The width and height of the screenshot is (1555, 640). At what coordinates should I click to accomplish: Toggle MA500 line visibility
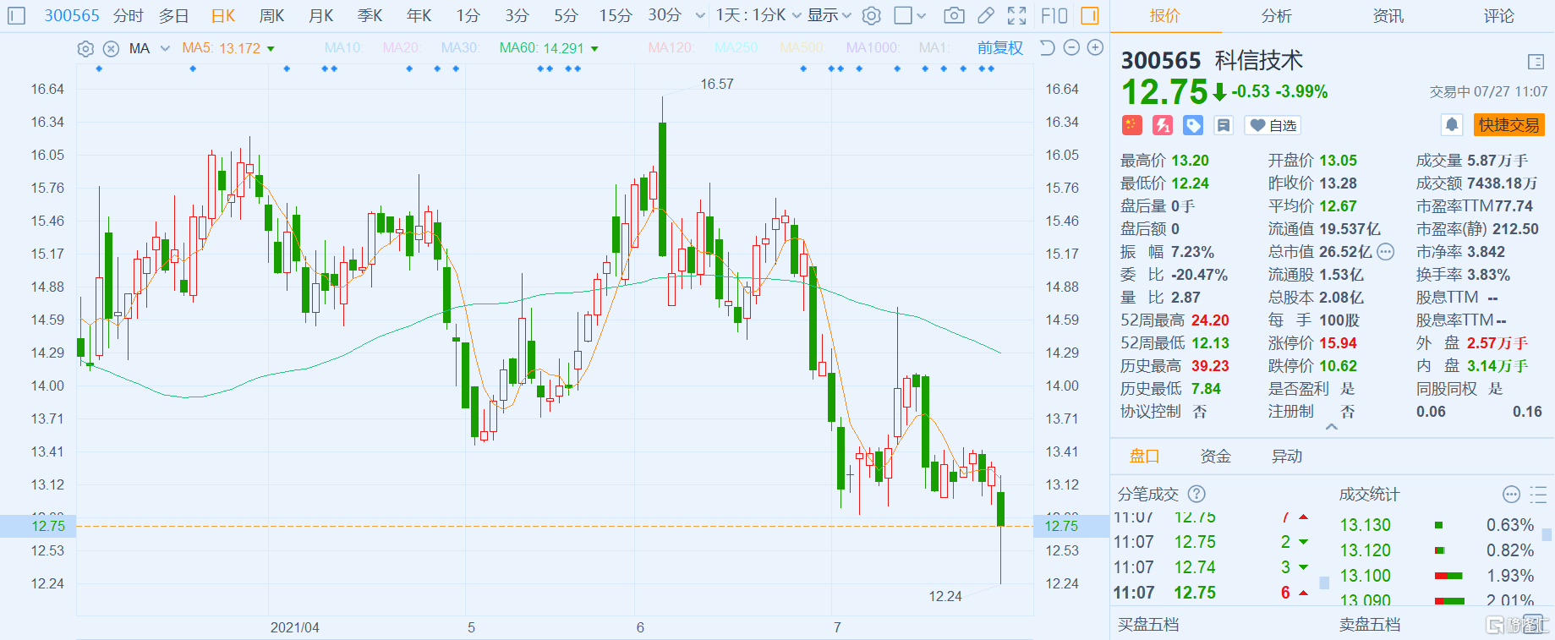802,48
